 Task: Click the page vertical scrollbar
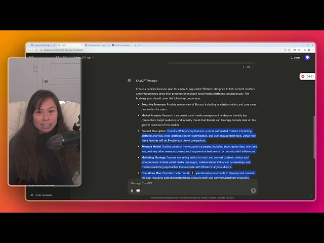point(314,137)
